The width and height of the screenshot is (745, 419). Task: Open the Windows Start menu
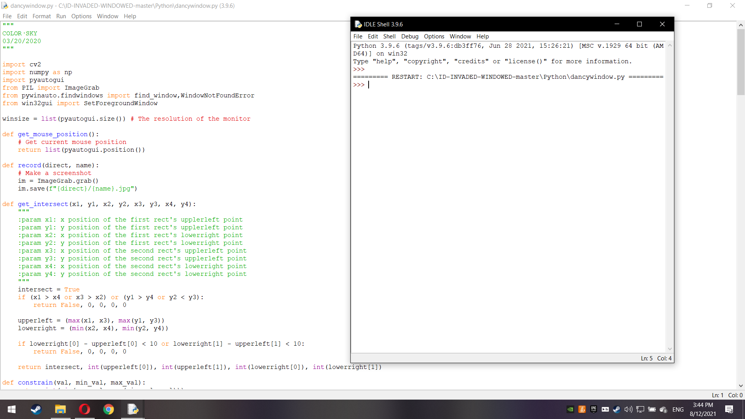(x=12, y=409)
